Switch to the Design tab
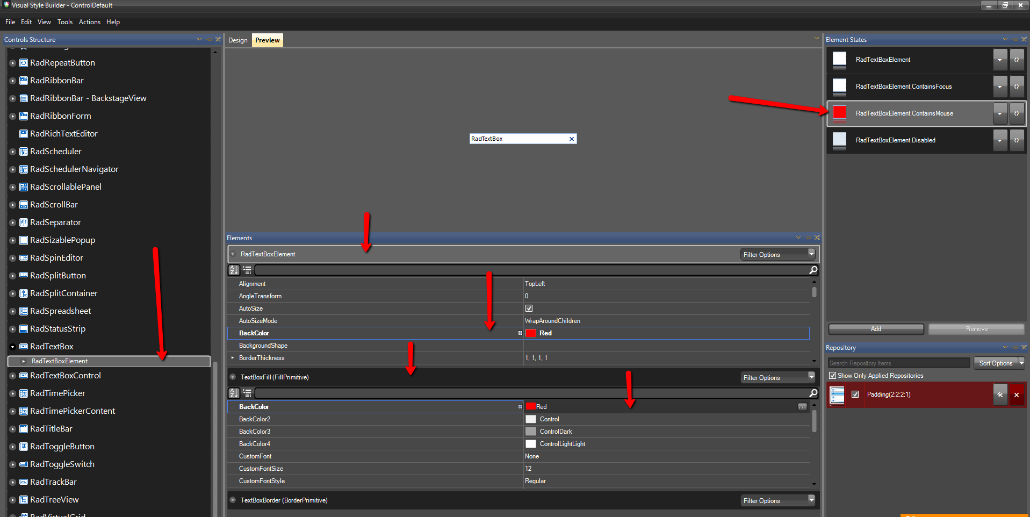Viewport: 1030px width, 517px height. [x=238, y=40]
